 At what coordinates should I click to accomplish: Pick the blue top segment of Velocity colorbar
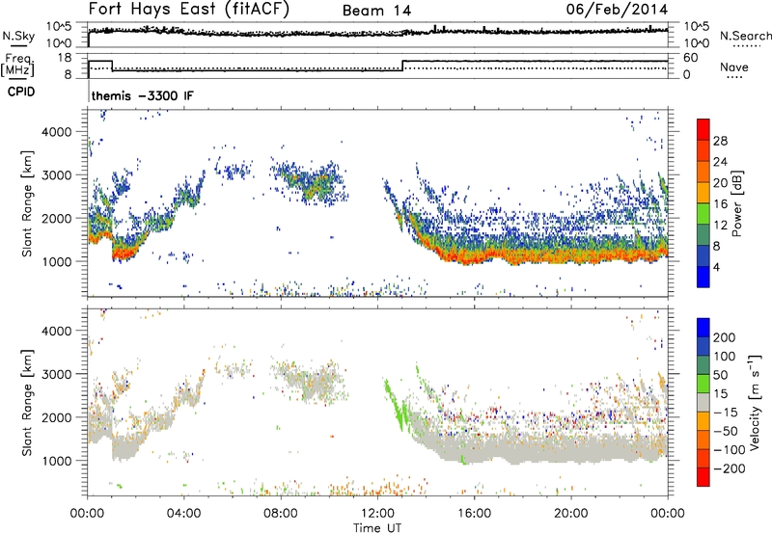[703, 328]
